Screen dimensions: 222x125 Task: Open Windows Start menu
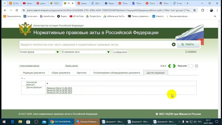4,122
